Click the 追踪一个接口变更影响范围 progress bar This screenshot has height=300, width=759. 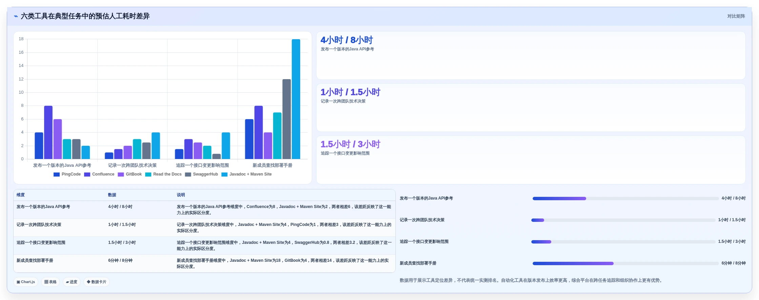[623, 242]
